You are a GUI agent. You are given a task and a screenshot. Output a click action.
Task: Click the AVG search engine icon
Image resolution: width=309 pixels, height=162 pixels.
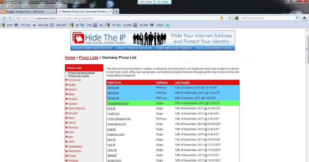point(237,18)
